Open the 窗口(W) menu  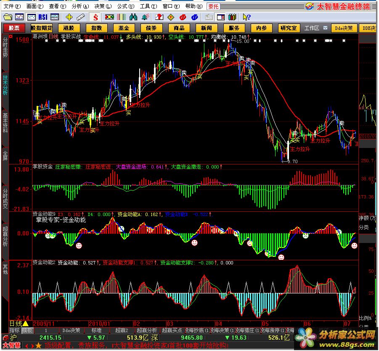click(x=171, y=6)
